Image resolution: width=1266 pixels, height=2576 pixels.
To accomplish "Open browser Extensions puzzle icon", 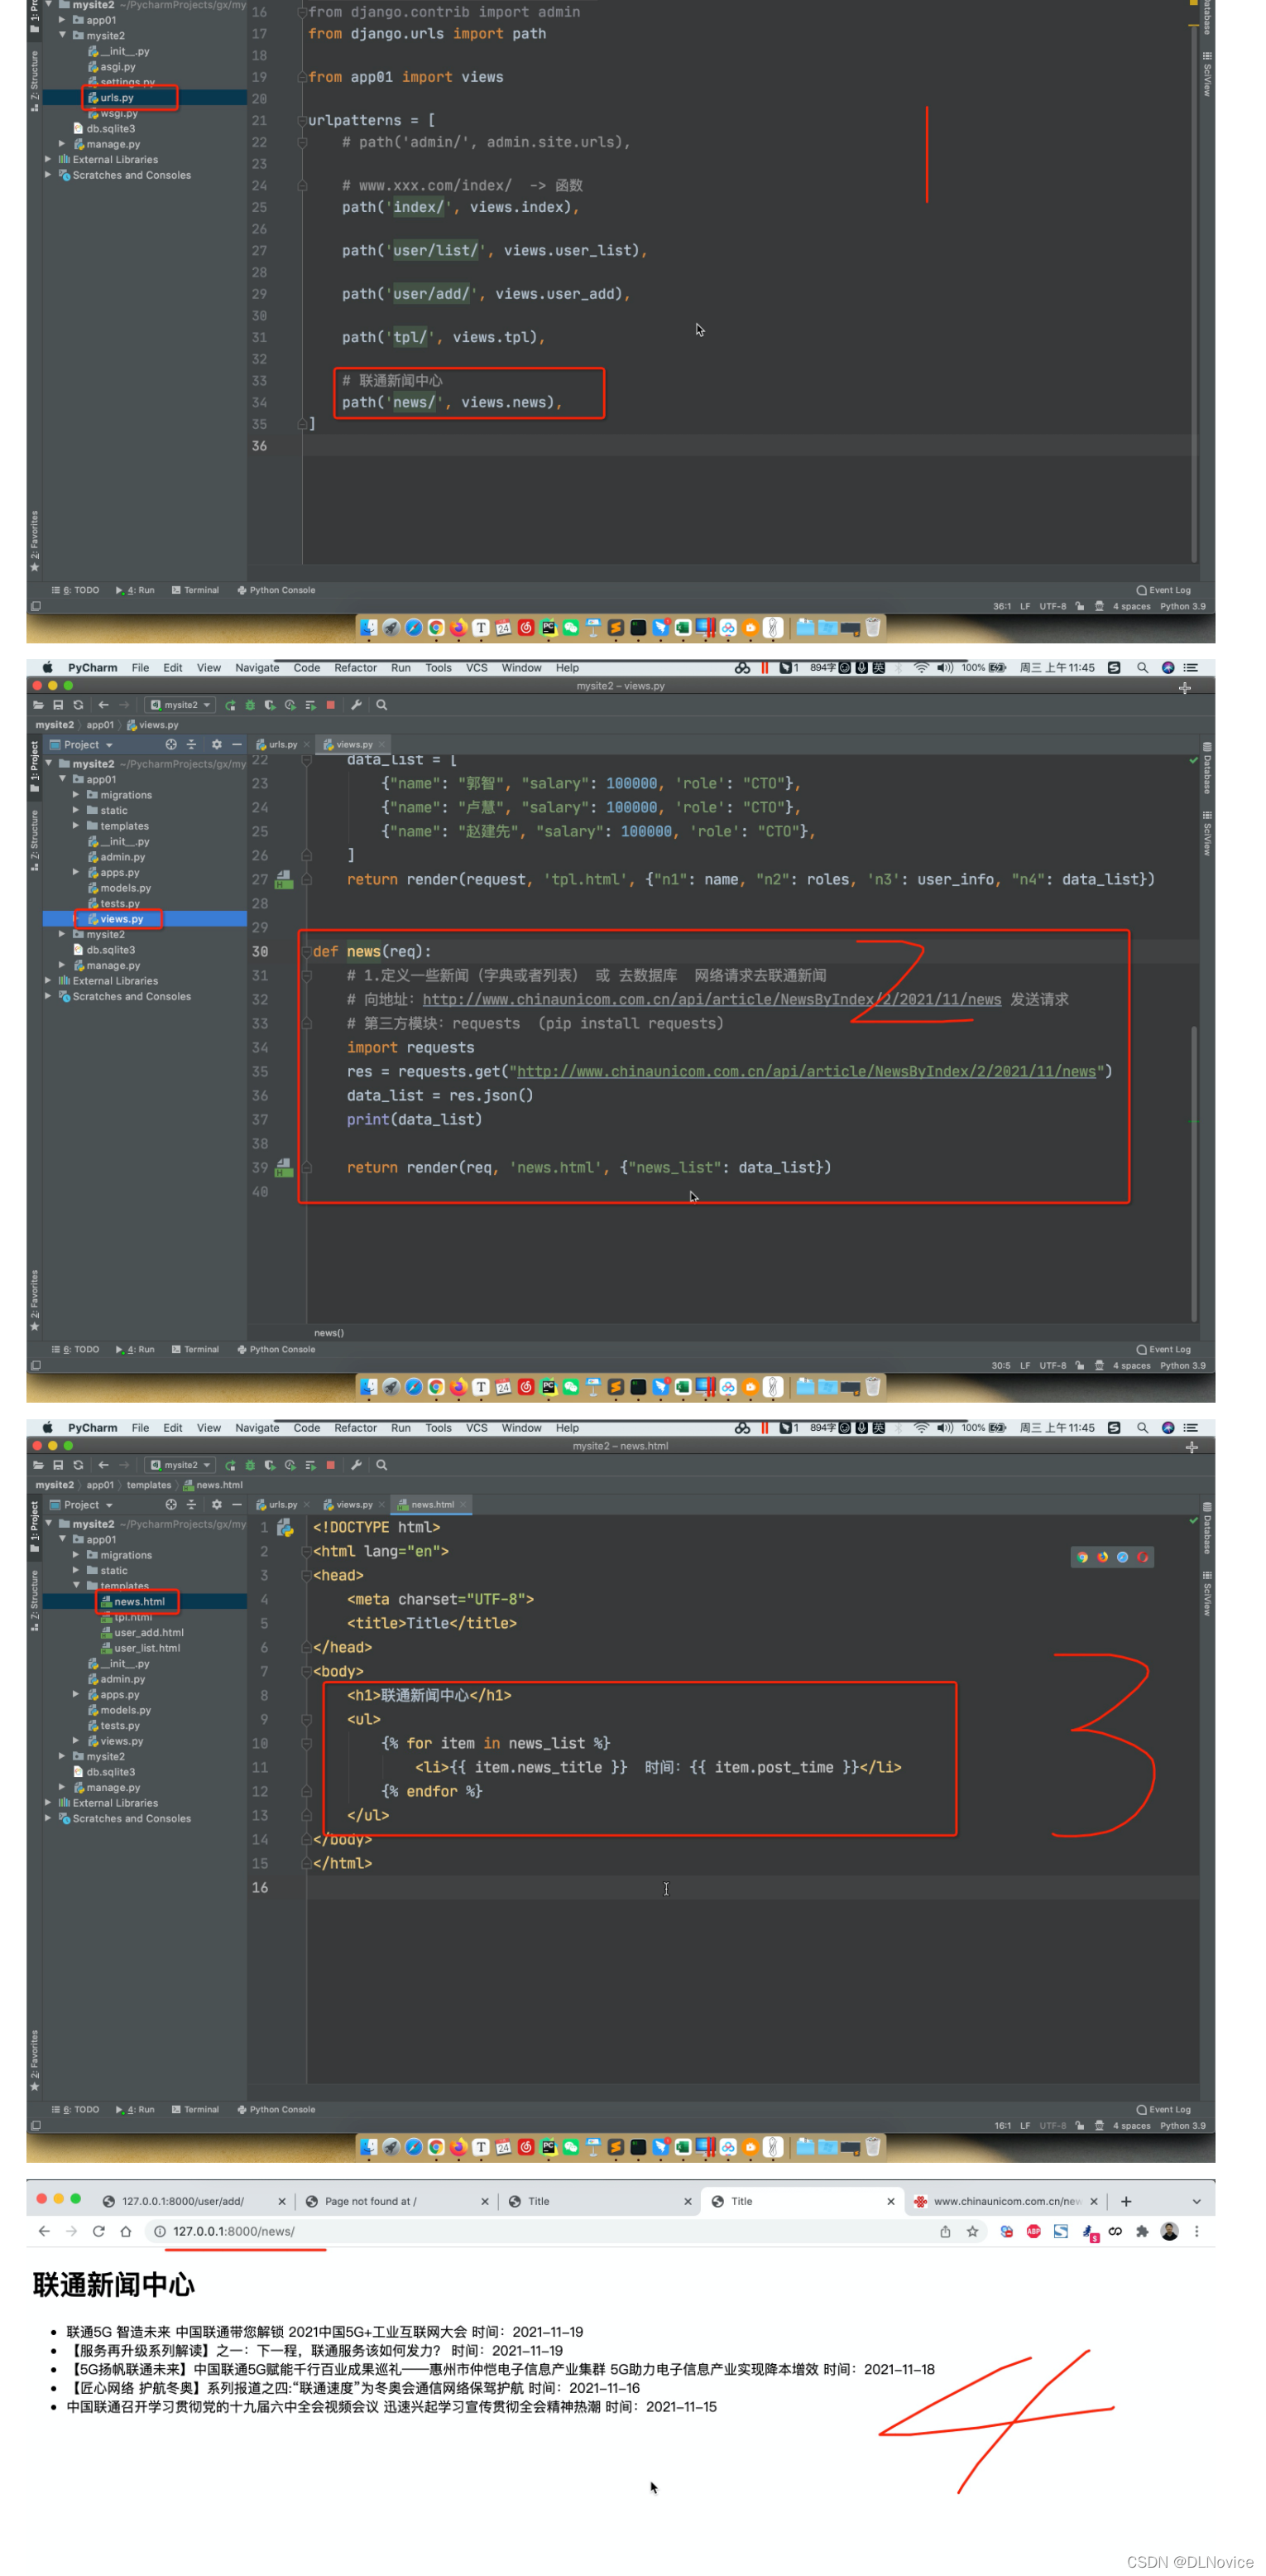I will pos(1142,2231).
